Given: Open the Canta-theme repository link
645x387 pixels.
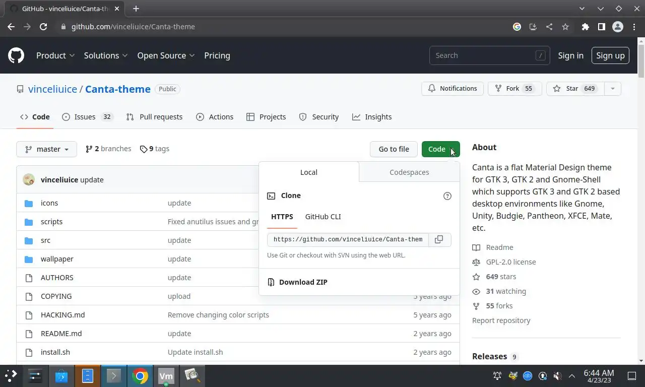Looking at the screenshot, I should pyautogui.click(x=118, y=89).
